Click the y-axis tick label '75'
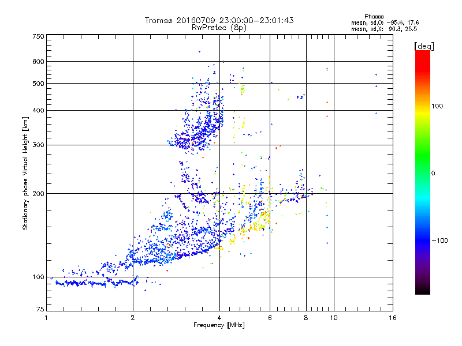The width and height of the screenshot is (462, 346). tap(40, 309)
